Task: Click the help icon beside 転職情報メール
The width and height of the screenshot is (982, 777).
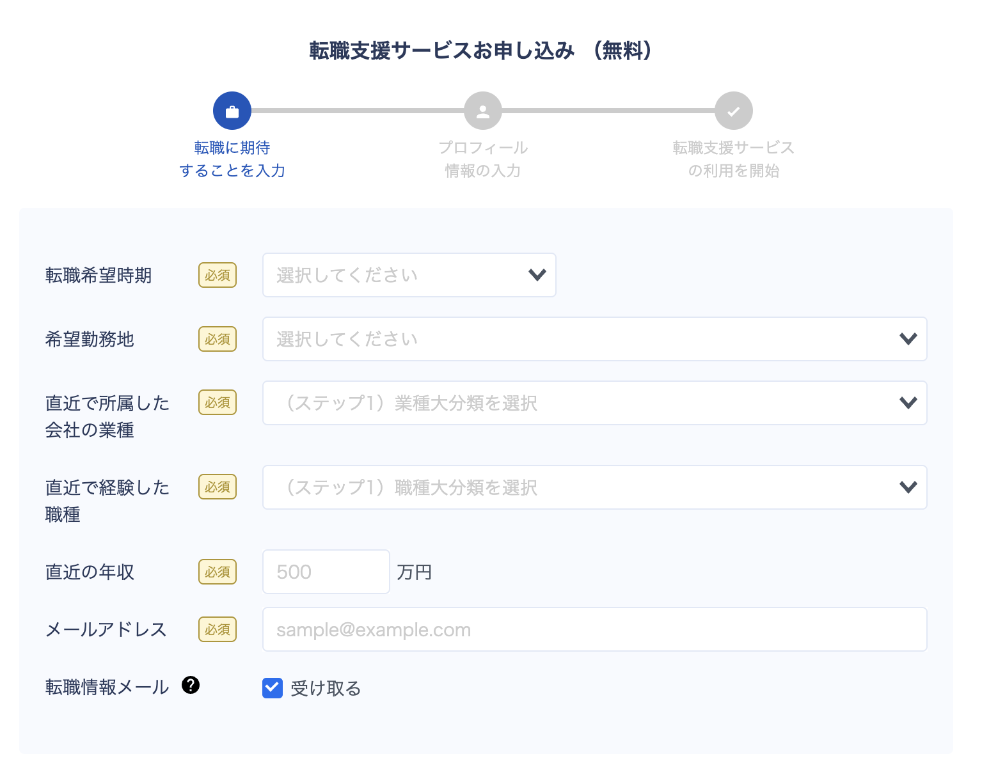Action: point(191,685)
